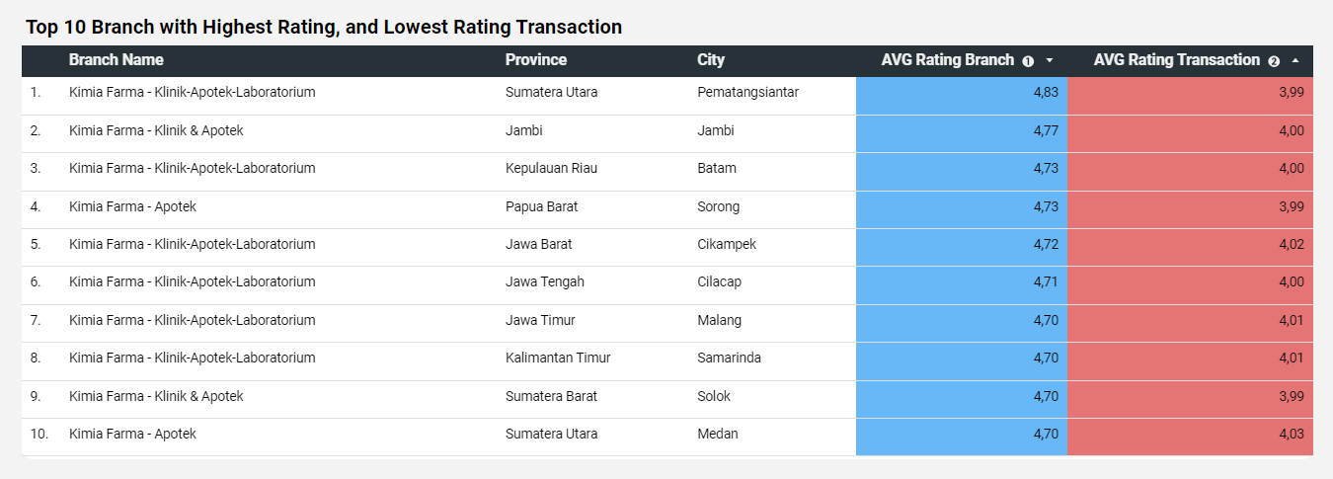Sort by the Province column header
This screenshot has height=479, width=1333.
pyautogui.click(x=536, y=60)
